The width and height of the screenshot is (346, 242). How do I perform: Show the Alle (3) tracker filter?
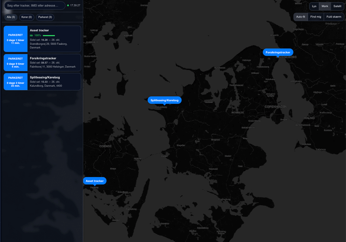click(x=11, y=17)
